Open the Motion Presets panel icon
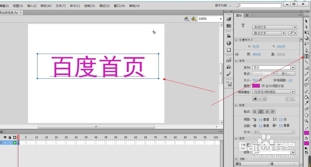The height and width of the screenshot is (167, 311). pos(229,74)
